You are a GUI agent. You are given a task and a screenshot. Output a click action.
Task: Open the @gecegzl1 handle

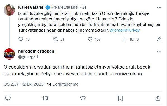point(28,57)
